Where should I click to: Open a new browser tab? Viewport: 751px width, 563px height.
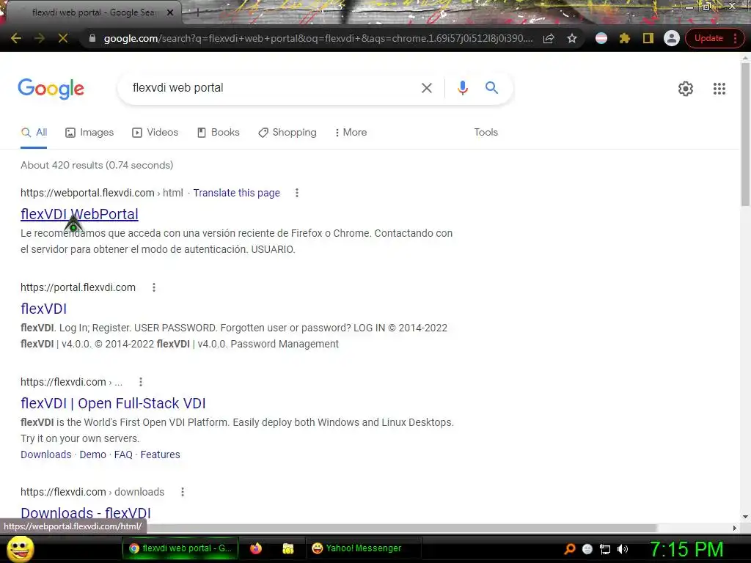click(198, 13)
